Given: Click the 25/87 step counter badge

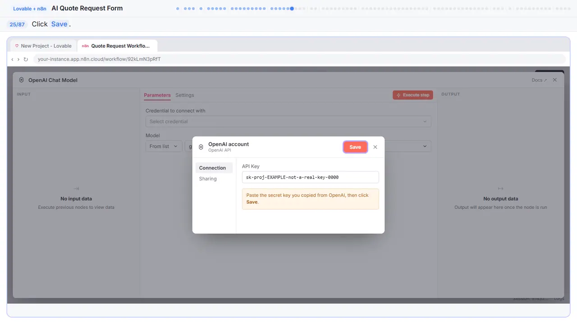Looking at the screenshot, I should coord(17,24).
